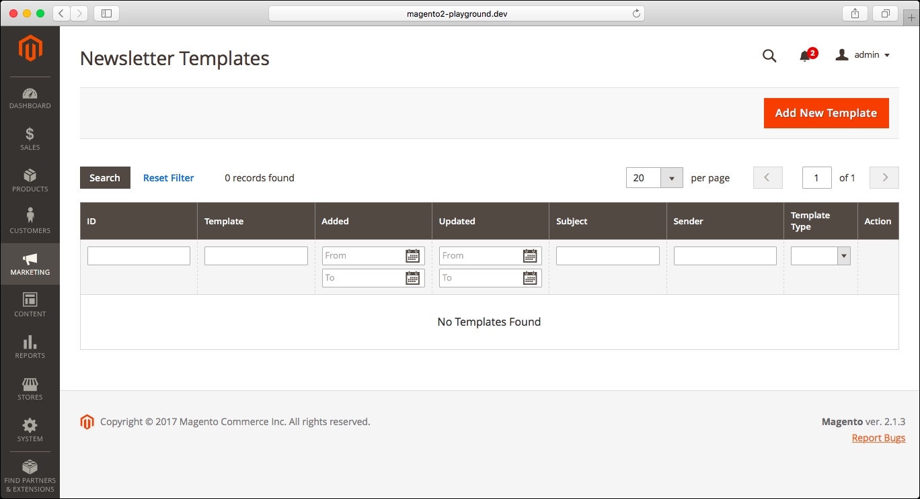Click the 'No Templates Found' message
Viewport: 920px width, 499px height.
pos(489,322)
